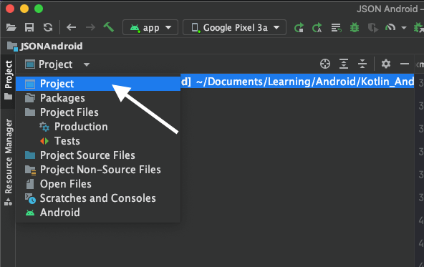Start debugging with the green bug icon
The width and height of the screenshot is (424, 267).
[355, 28]
